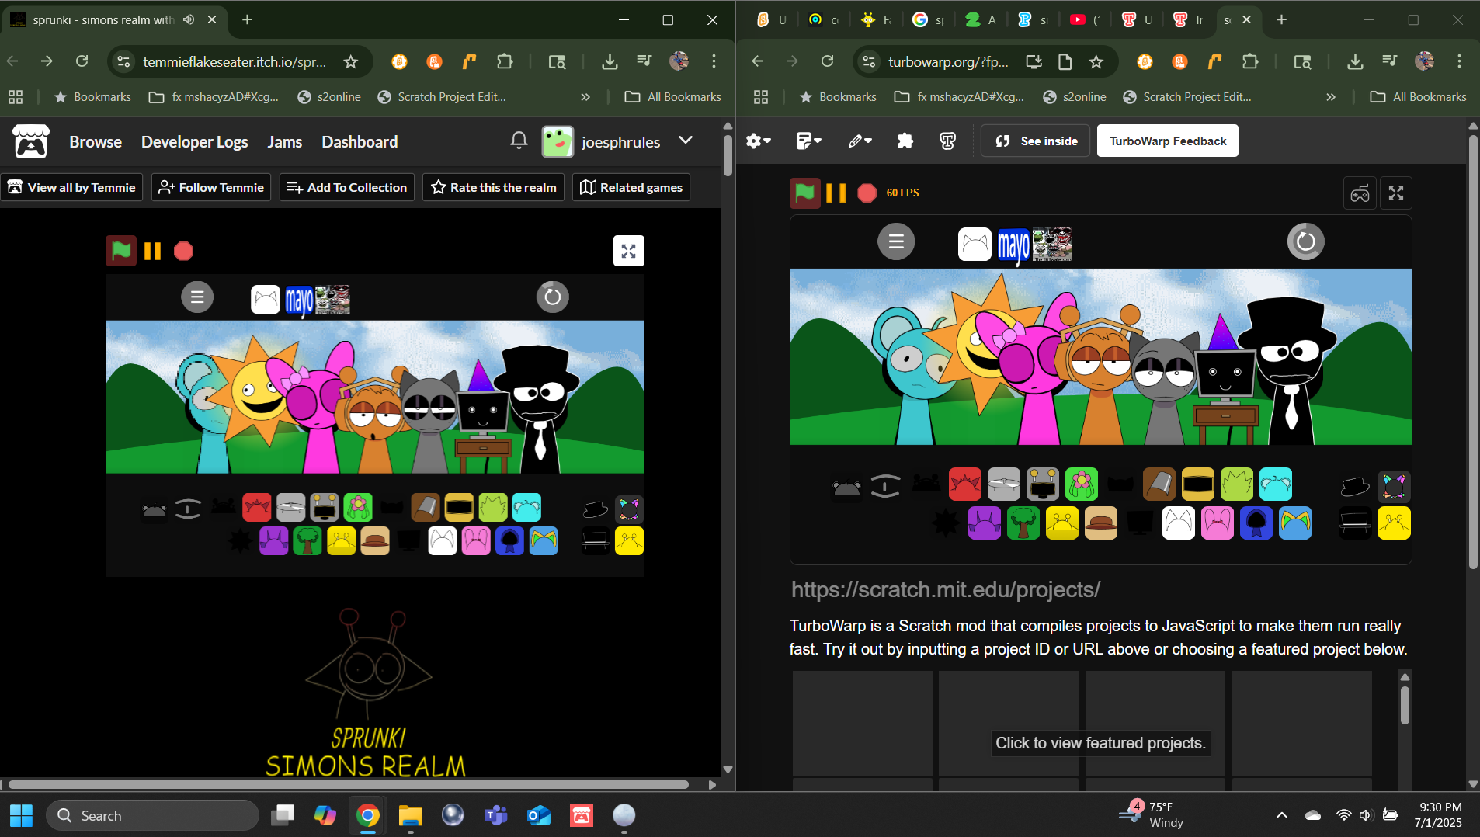Go to itch.io home logo
The width and height of the screenshot is (1480, 837).
pyautogui.click(x=31, y=141)
